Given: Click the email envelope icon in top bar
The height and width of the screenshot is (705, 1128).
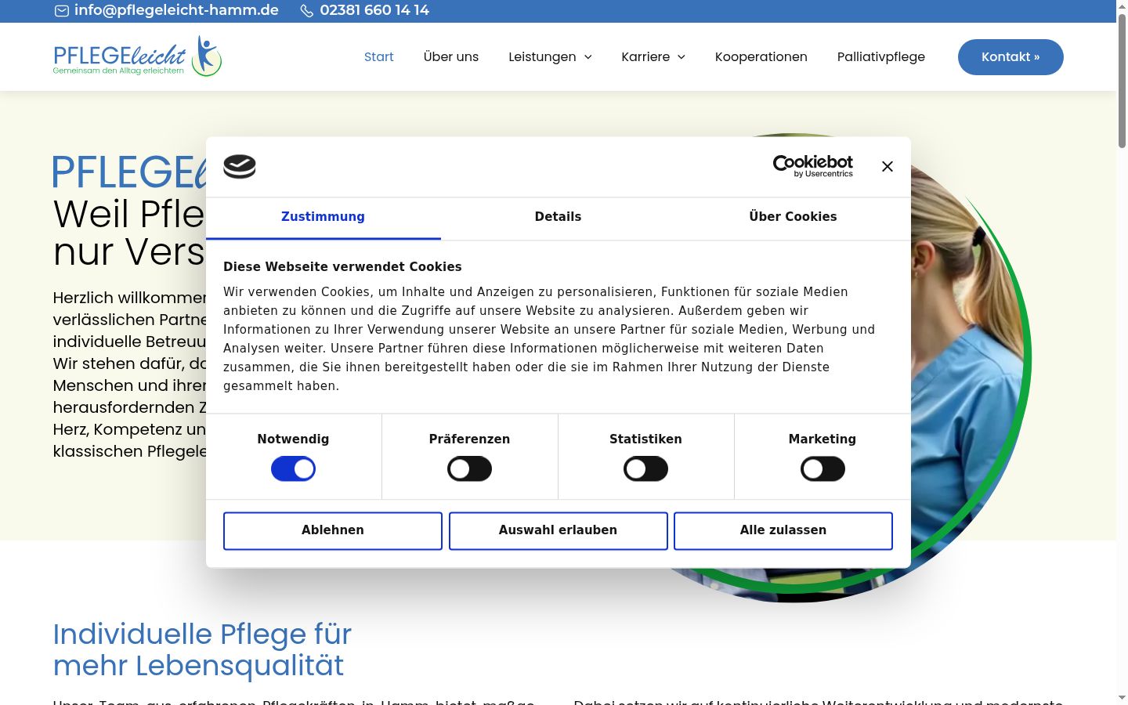Looking at the screenshot, I should pyautogui.click(x=62, y=11).
